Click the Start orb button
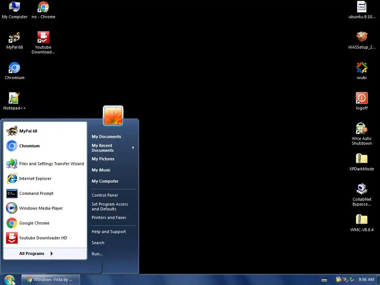The width and height of the screenshot is (380, 285). 9,280
